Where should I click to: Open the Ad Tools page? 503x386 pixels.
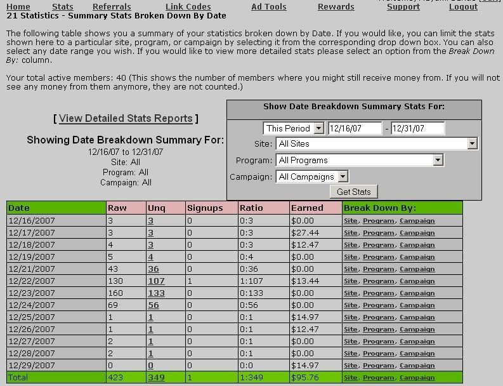(268, 6)
